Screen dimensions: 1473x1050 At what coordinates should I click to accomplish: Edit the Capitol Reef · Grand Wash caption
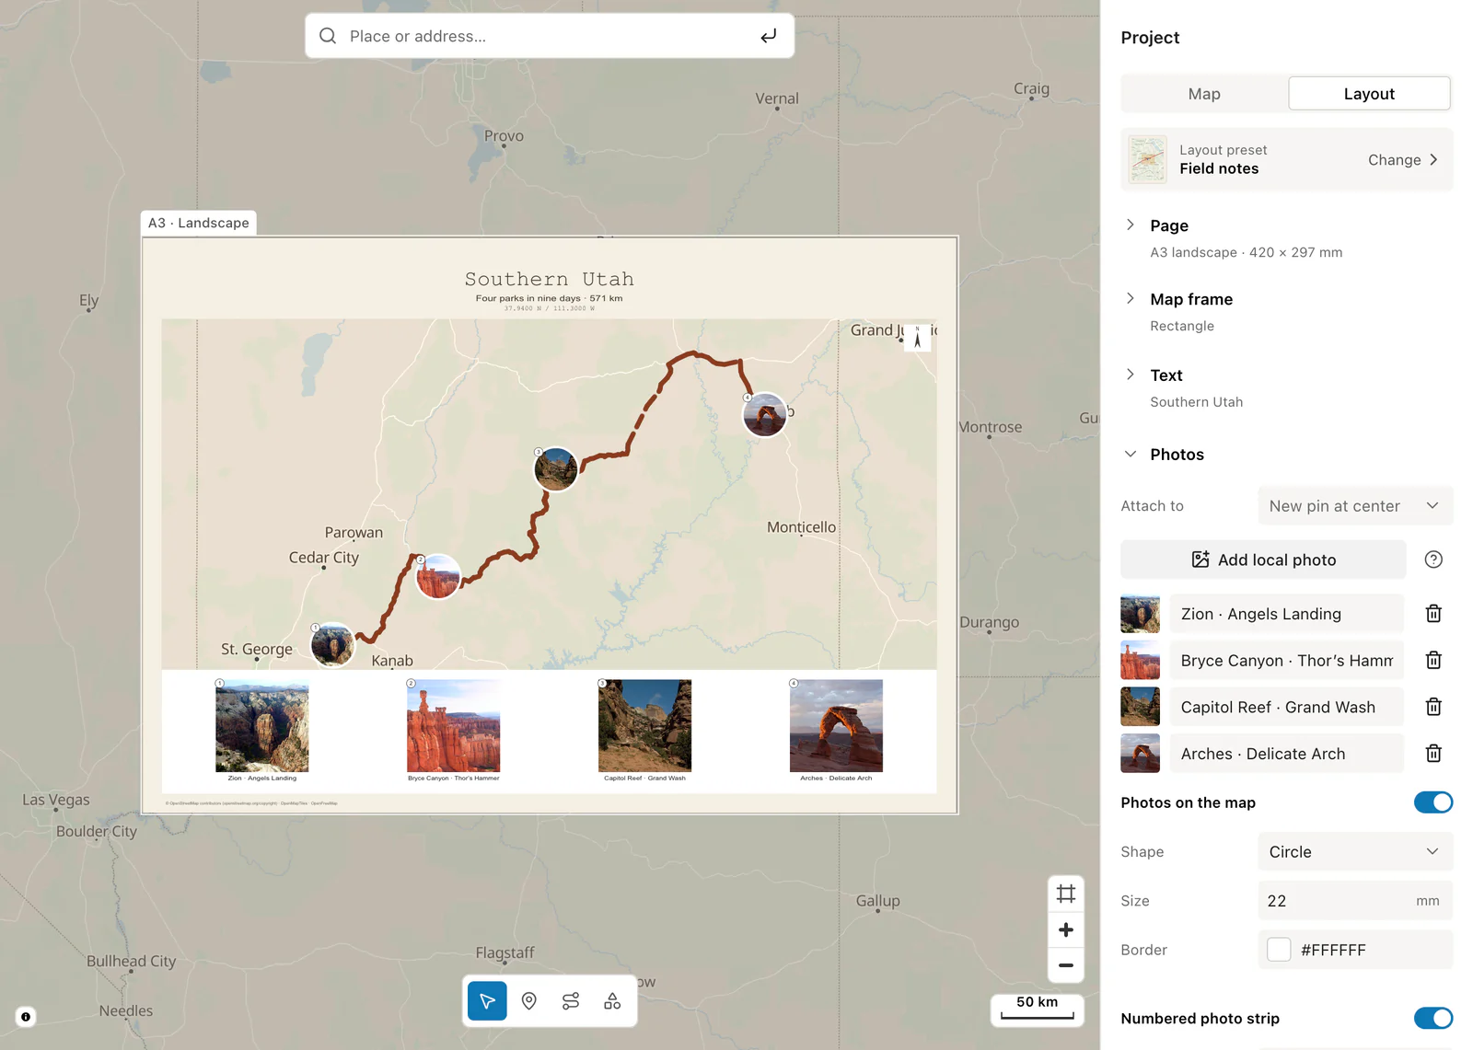tap(1286, 707)
